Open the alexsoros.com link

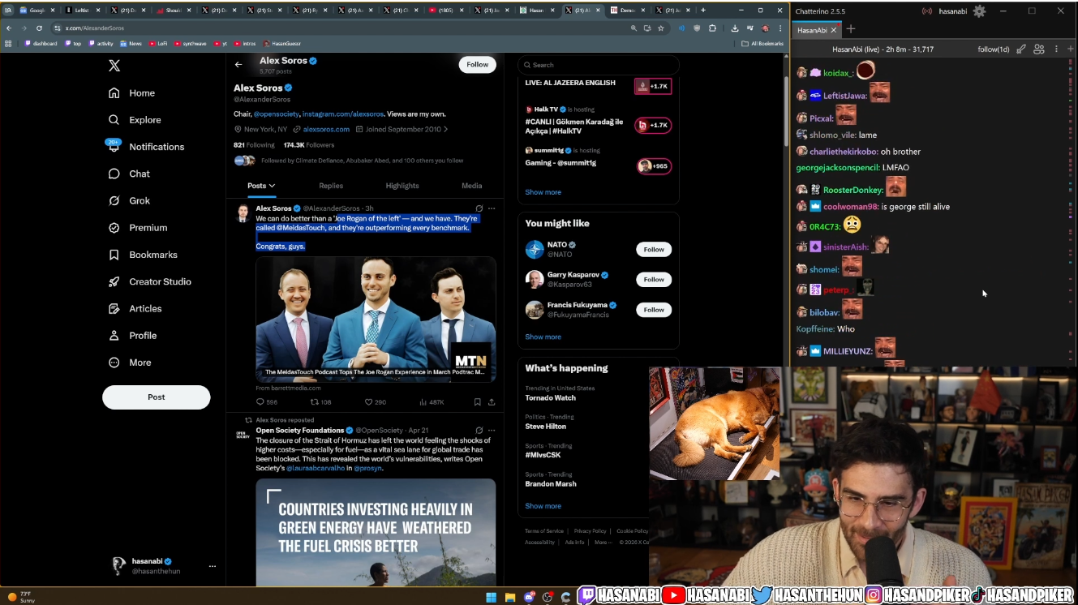point(326,130)
